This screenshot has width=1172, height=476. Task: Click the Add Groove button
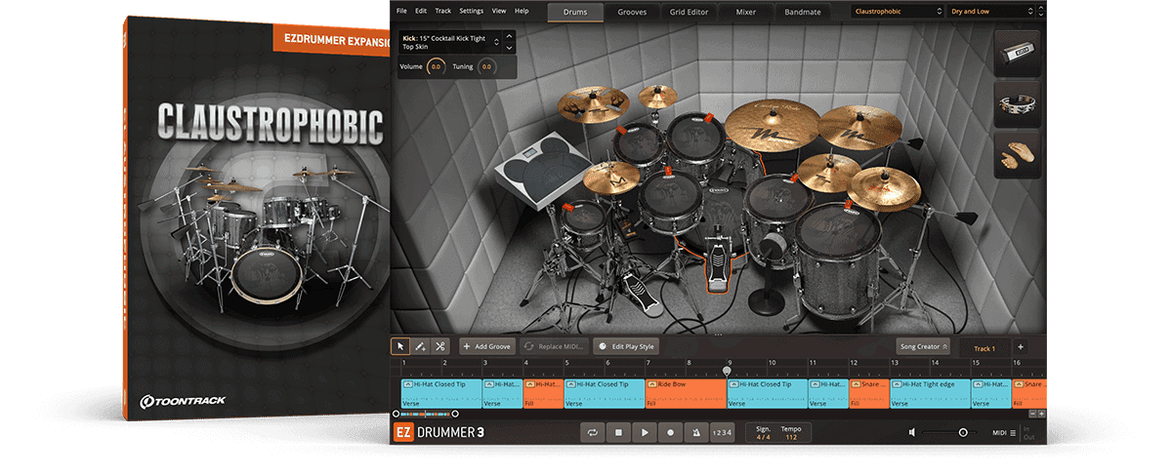[x=487, y=346]
